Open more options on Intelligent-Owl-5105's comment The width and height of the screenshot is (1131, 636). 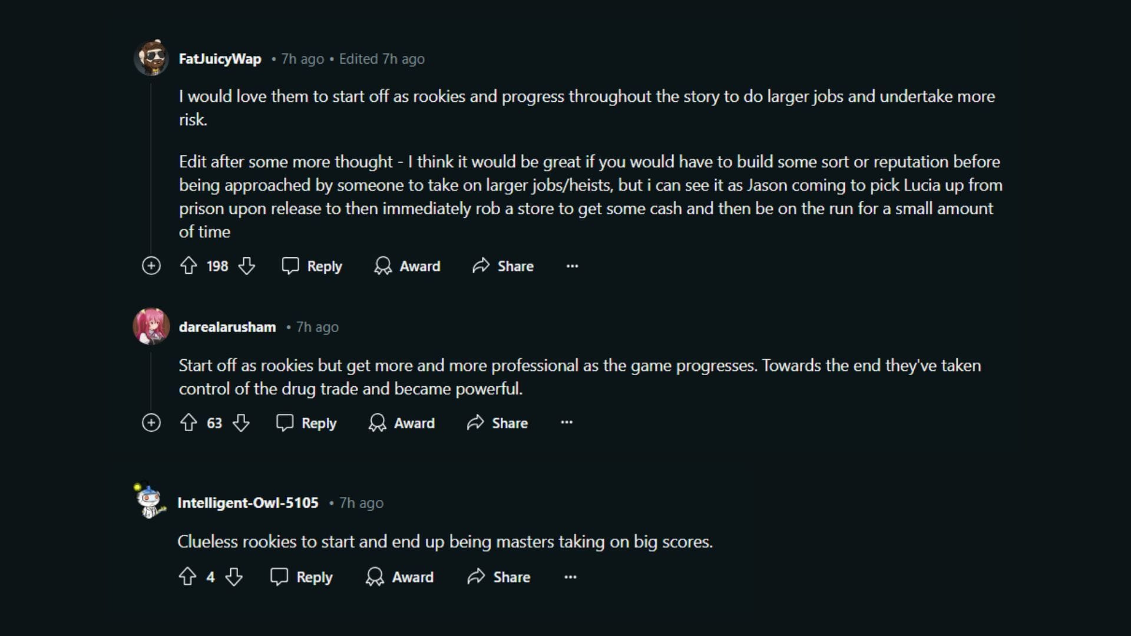coord(570,577)
